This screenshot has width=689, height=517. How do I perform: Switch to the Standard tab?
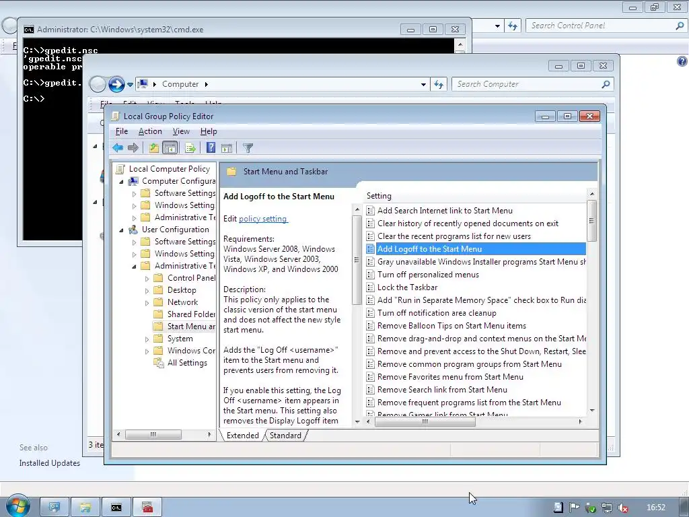click(285, 436)
